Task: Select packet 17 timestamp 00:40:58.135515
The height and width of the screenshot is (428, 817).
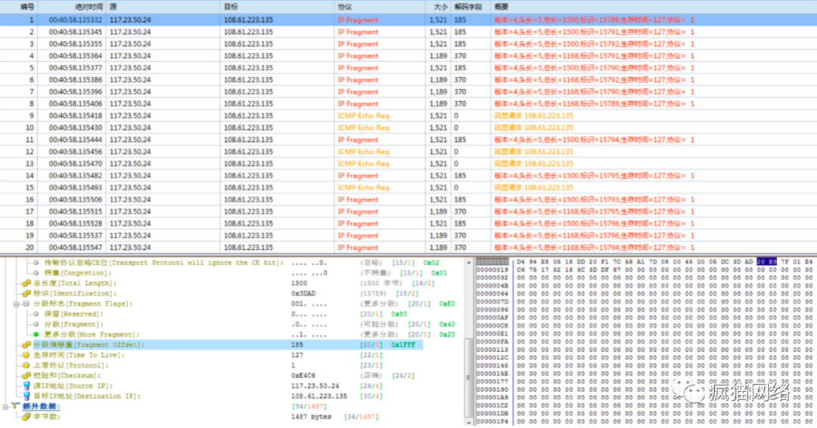Action: (76, 211)
